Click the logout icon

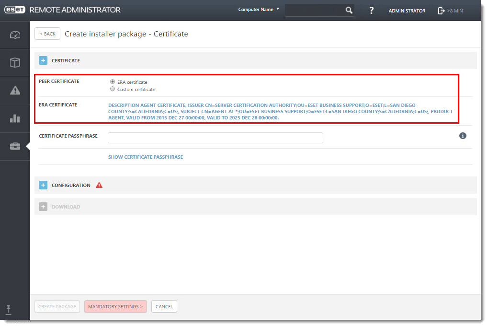tap(441, 11)
